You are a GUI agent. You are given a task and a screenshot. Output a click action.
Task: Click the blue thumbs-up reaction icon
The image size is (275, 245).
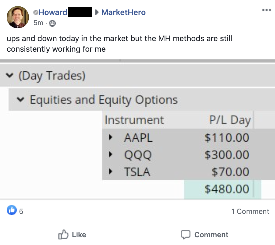tap(12, 211)
